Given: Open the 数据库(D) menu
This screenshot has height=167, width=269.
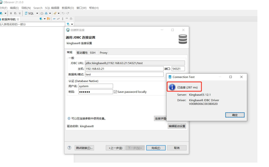Looking at the screenshot, I should (x=68, y=8).
